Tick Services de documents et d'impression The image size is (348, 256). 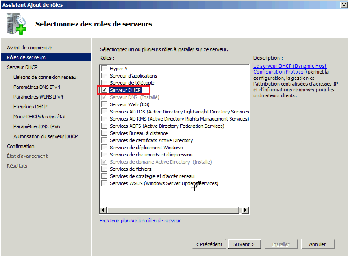[104, 154]
